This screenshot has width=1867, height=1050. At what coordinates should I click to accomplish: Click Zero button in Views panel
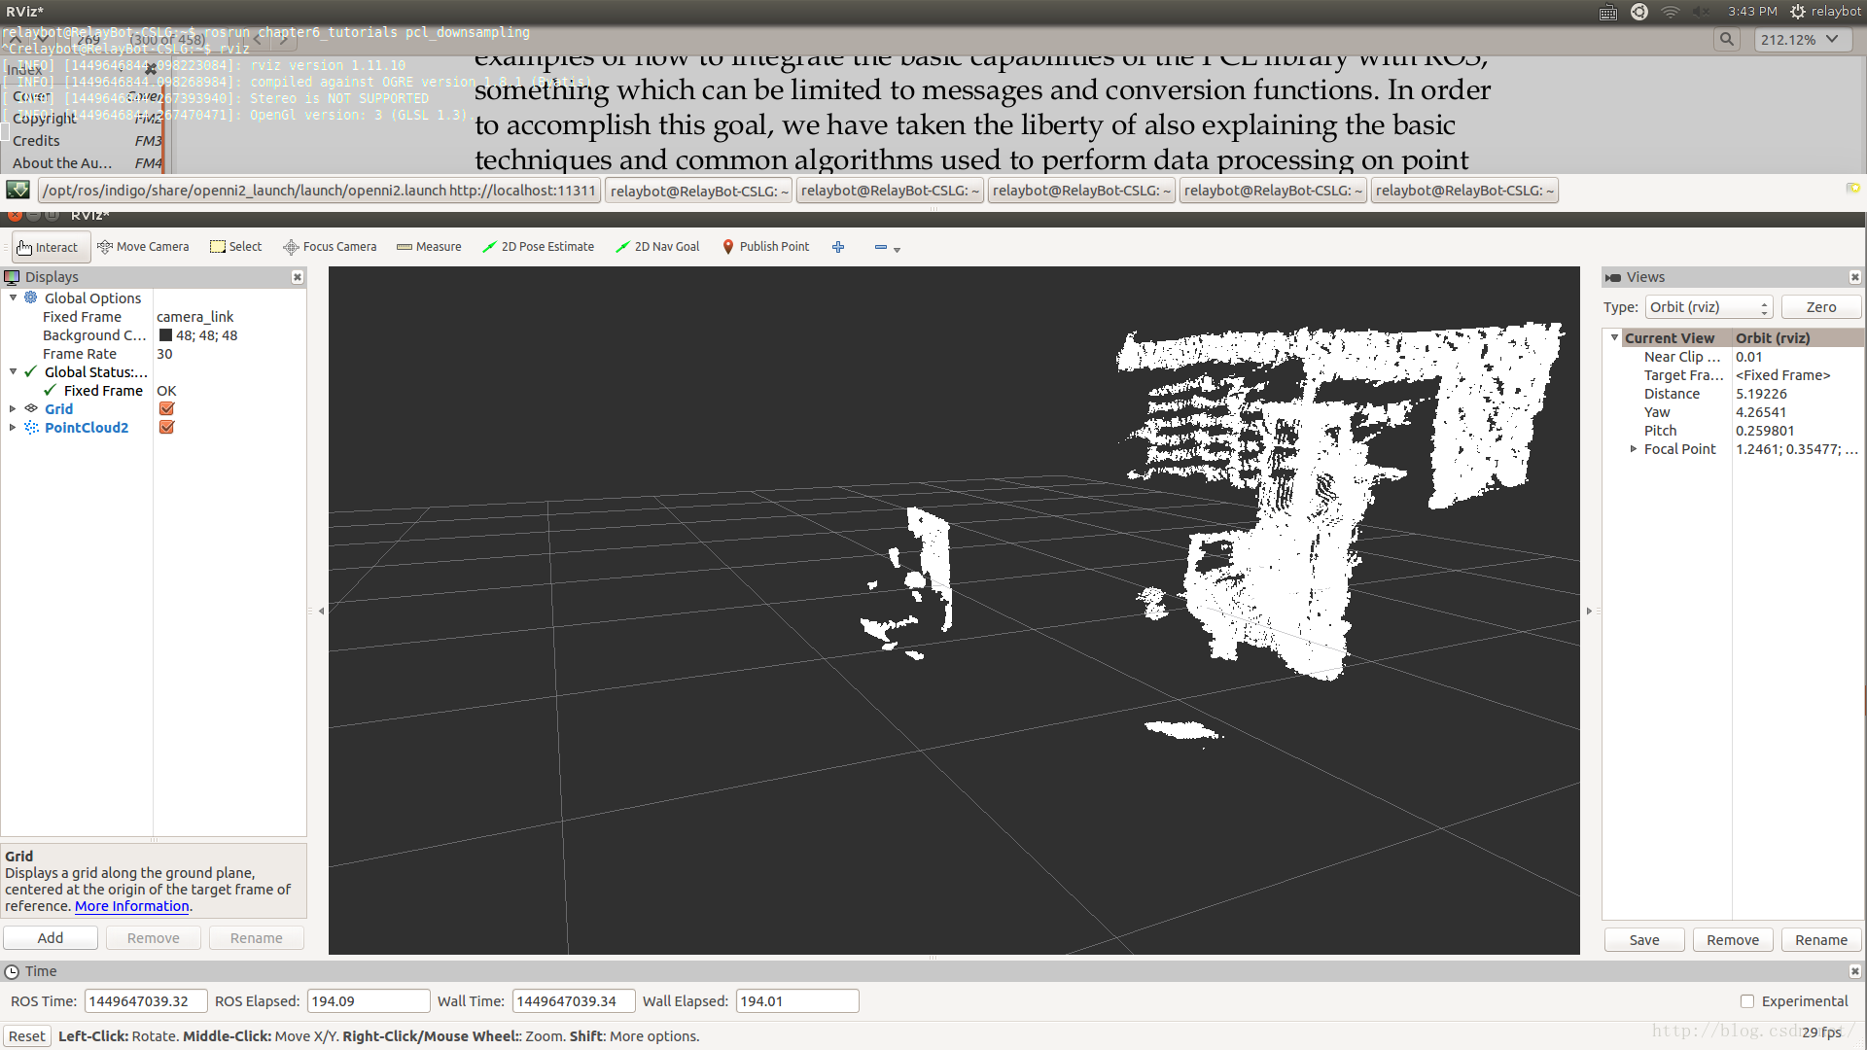(x=1821, y=307)
